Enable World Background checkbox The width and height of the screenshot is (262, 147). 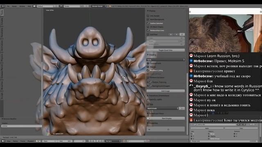148,19
